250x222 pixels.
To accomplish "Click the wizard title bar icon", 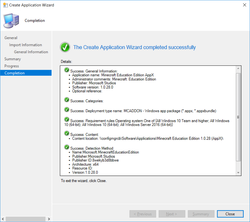I will point(5,5).
